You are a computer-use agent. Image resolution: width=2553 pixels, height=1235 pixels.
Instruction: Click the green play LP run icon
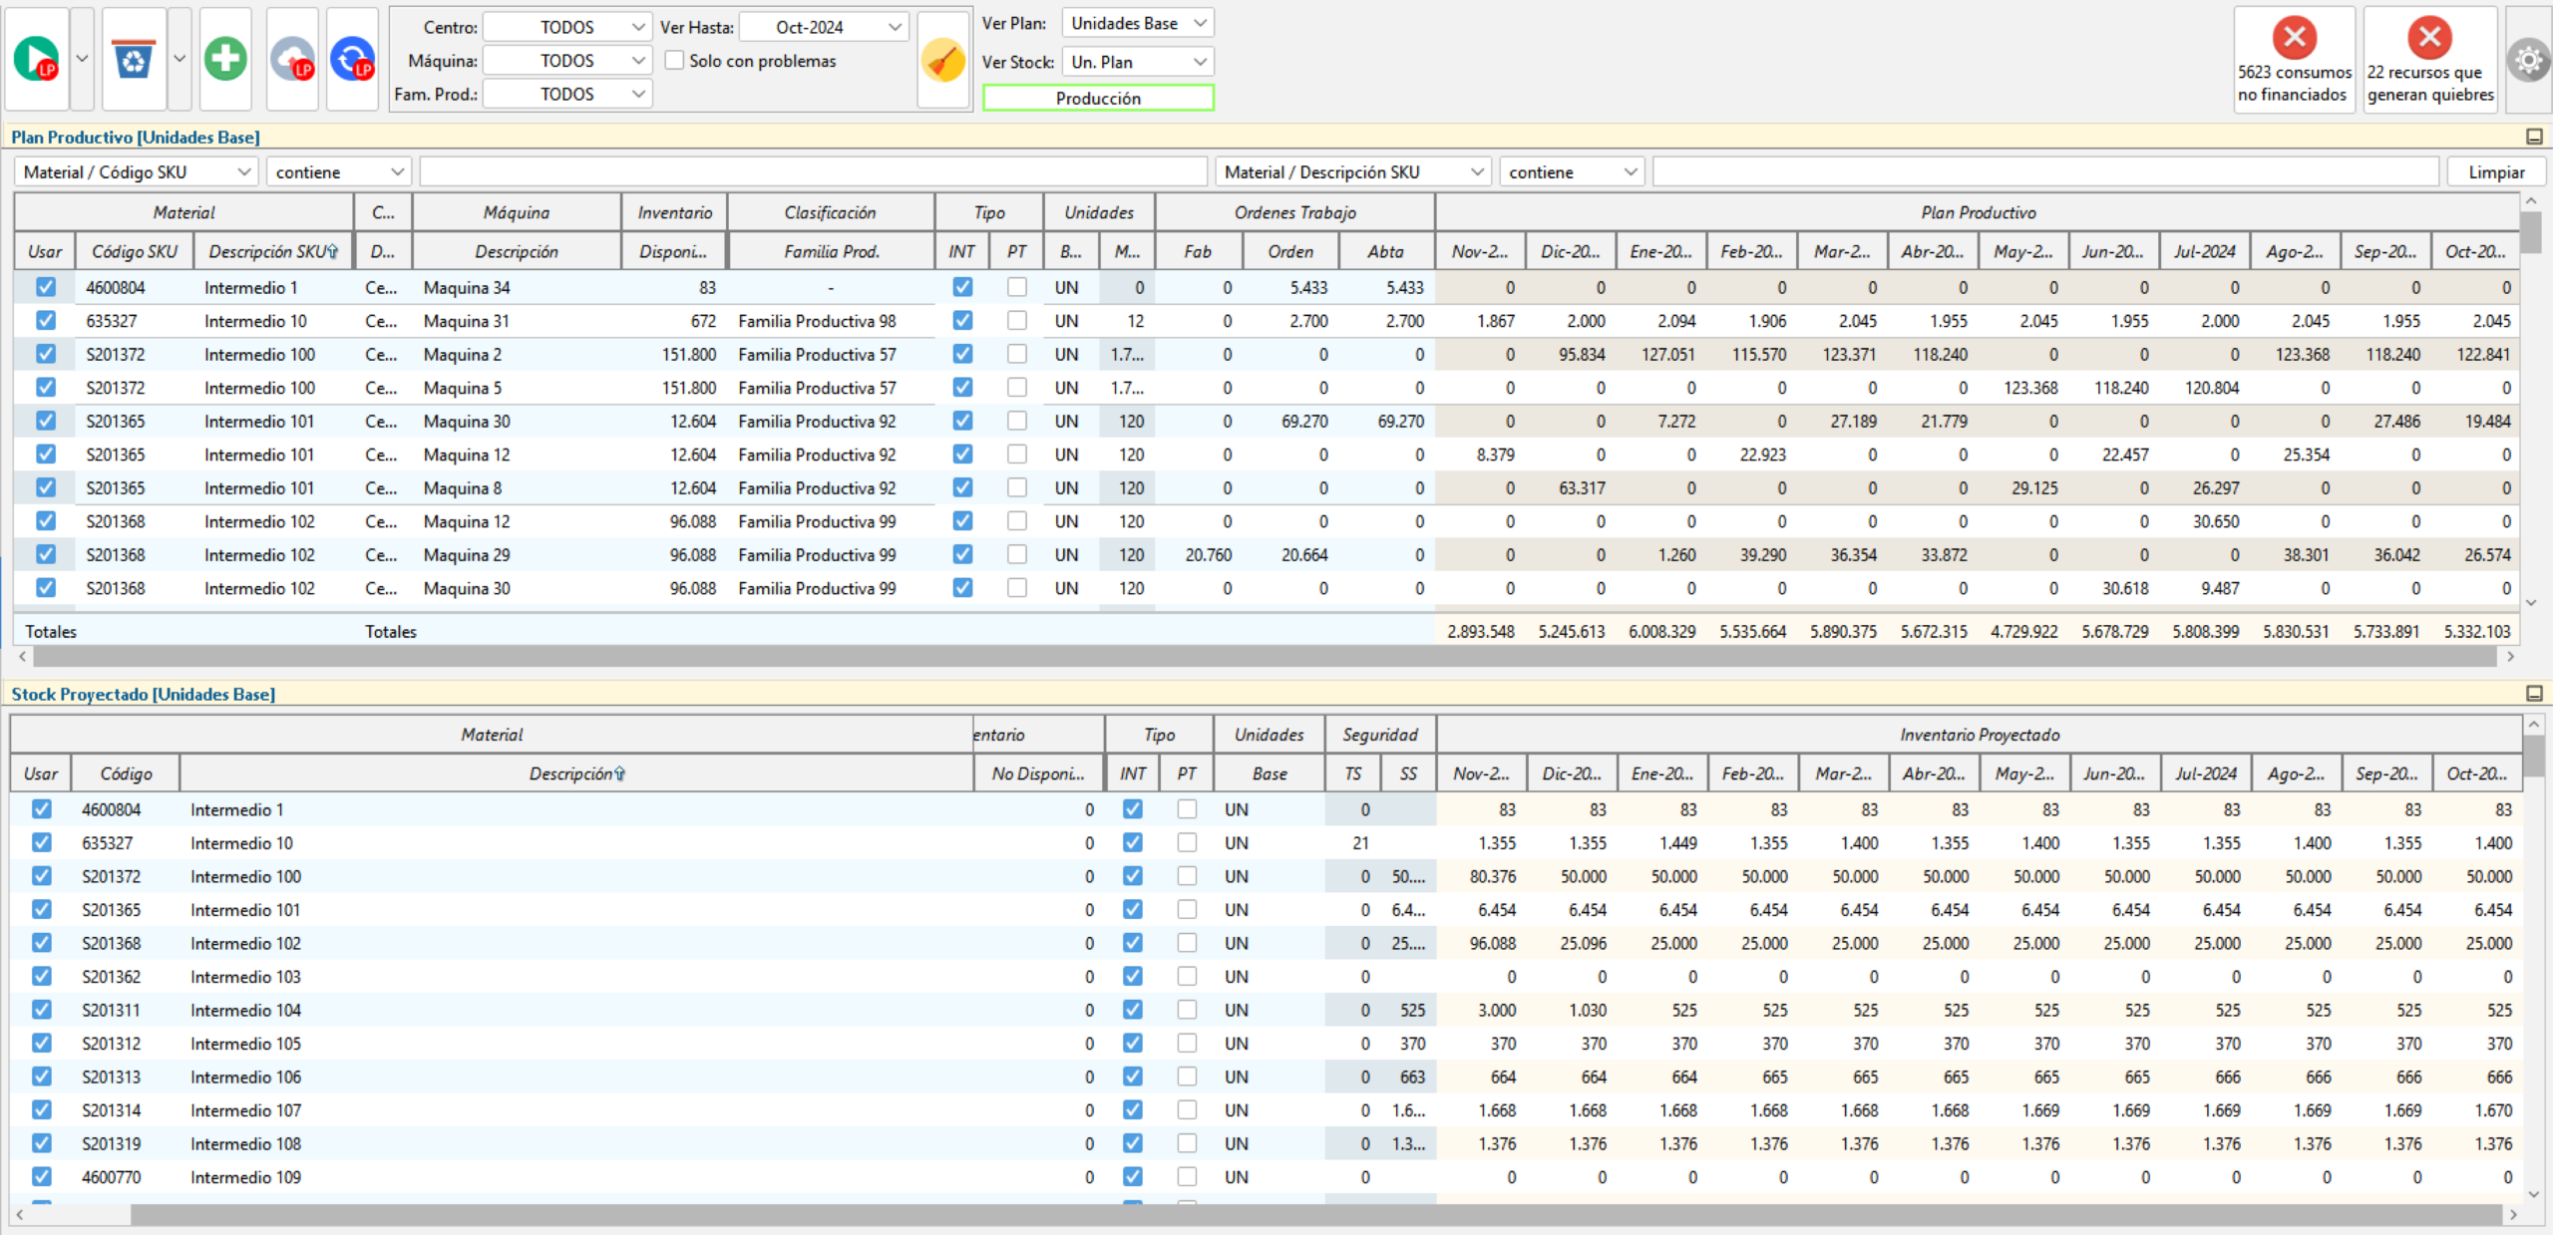click(36, 59)
